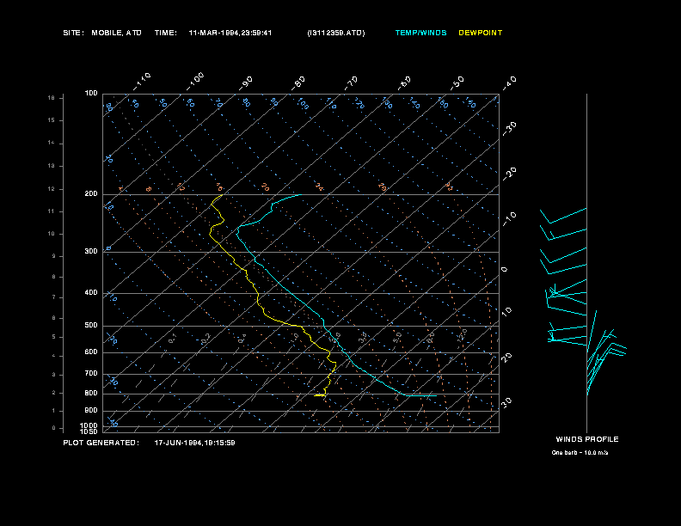Click the "-20" temperature label on right edge

(x=509, y=174)
